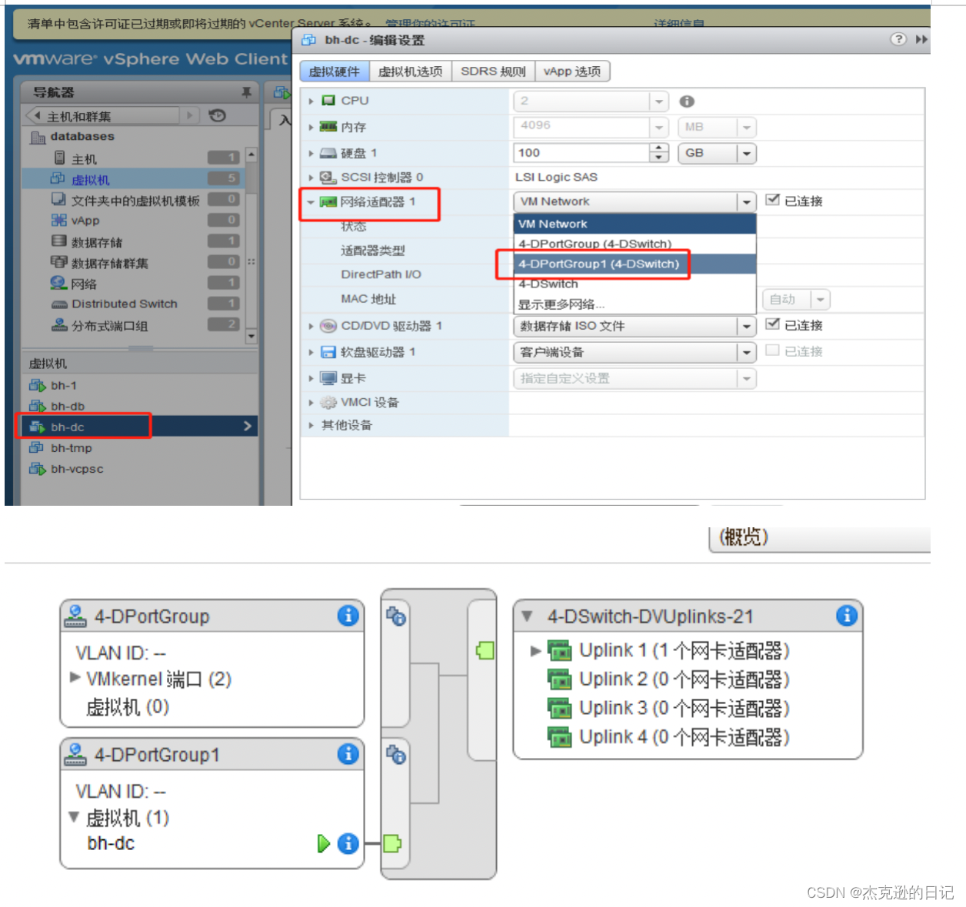Select Distributed Switch in navigator
The width and height of the screenshot is (966, 907).
pos(124,304)
